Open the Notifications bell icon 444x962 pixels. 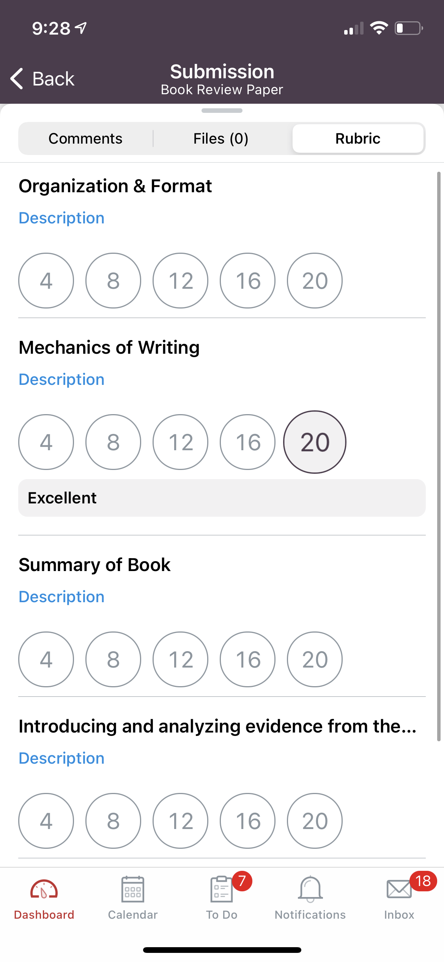point(310,889)
